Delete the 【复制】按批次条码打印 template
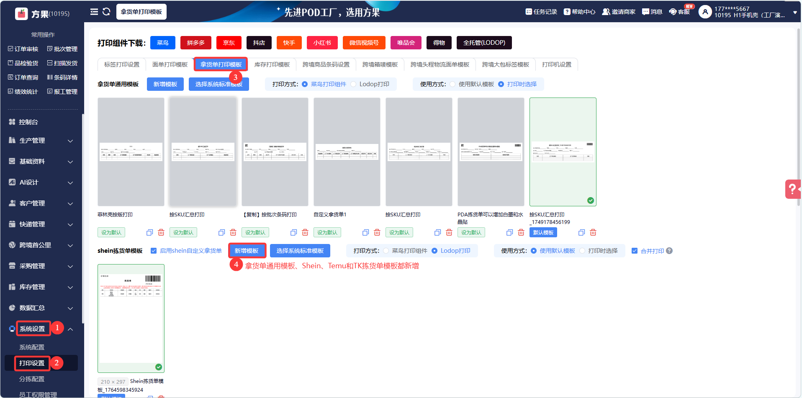This screenshot has height=398, width=802. click(x=305, y=233)
